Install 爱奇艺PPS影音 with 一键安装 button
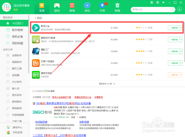 (174, 40)
